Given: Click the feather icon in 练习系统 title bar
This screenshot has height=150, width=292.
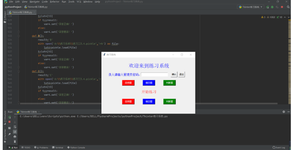Looking at the screenshot, I should coord(104,54).
